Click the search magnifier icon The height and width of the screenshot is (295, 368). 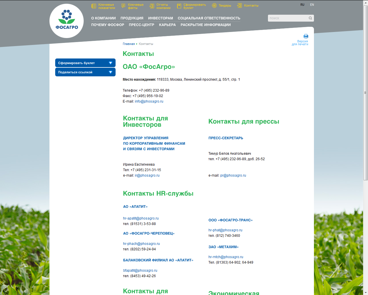pos(310,18)
